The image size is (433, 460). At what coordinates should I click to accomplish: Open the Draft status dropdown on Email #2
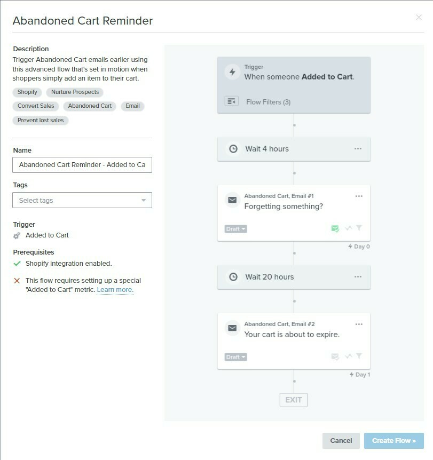coord(236,357)
